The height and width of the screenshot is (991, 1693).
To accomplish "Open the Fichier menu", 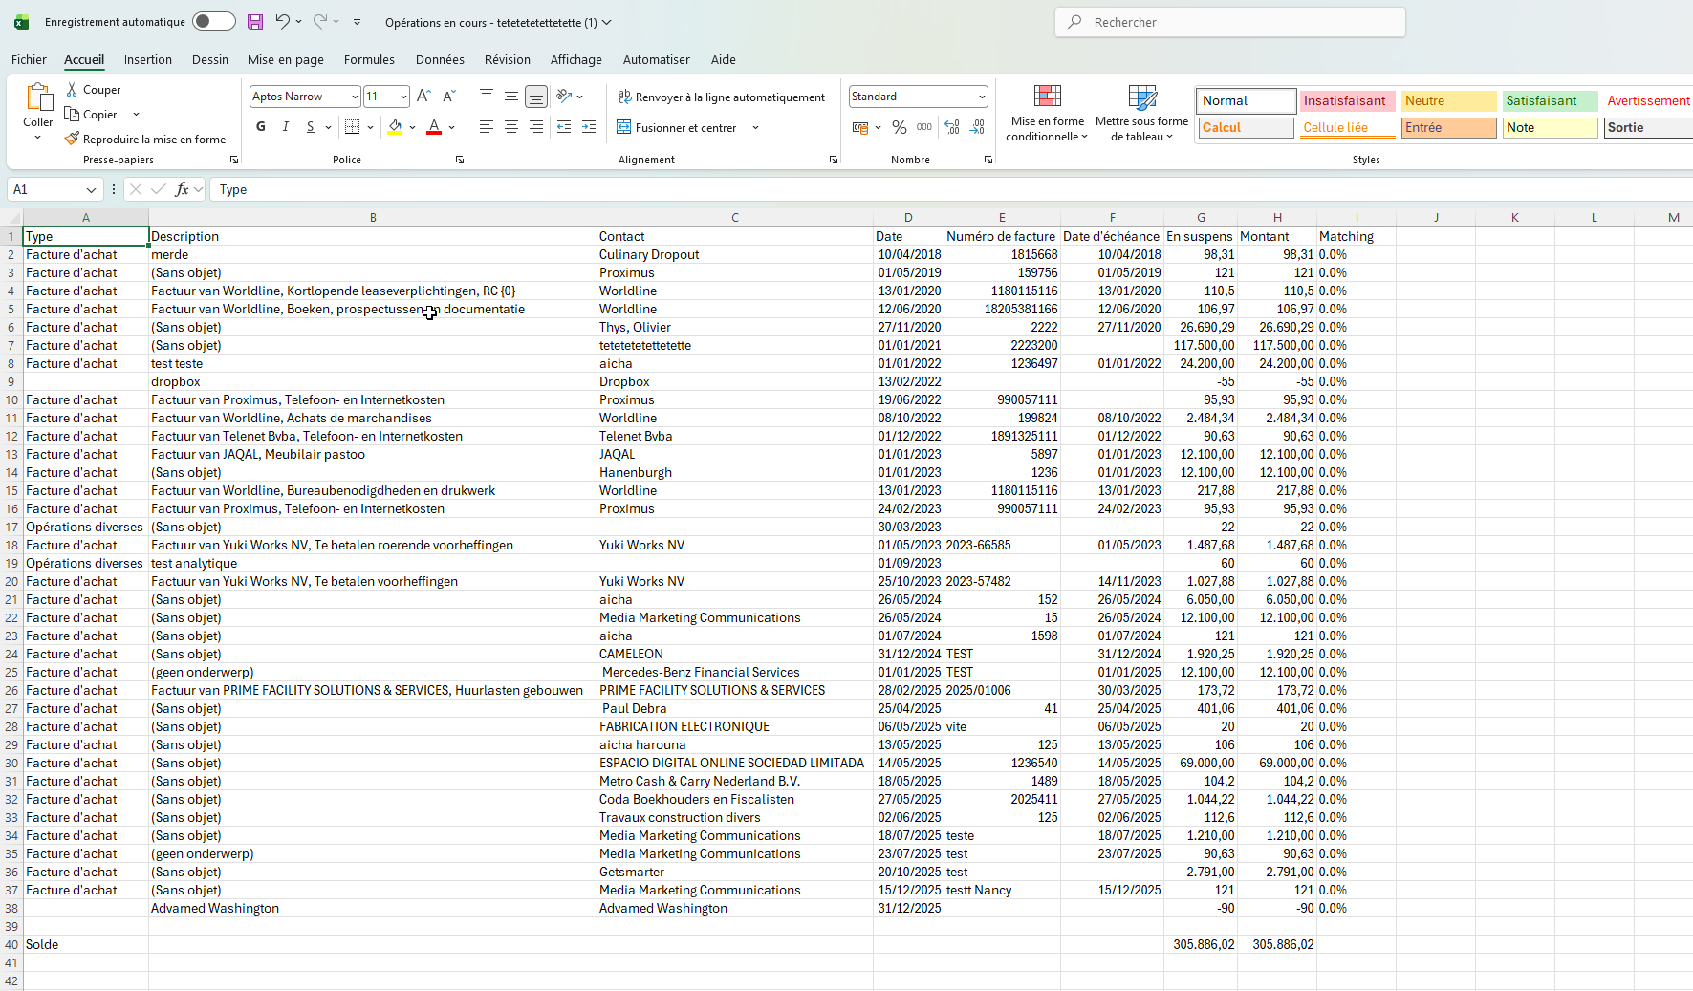I will tap(29, 59).
